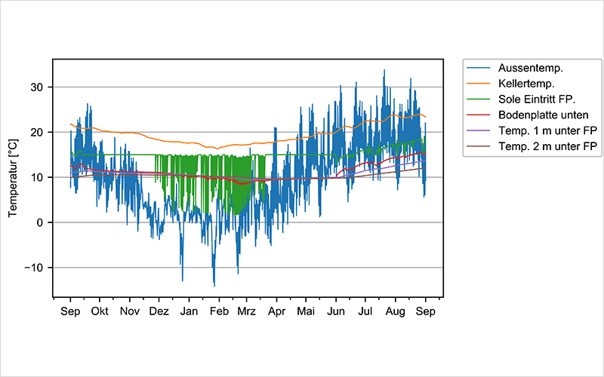Click the Jan tick label on x-axis
The image size is (604, 377).
coord(189,311)
